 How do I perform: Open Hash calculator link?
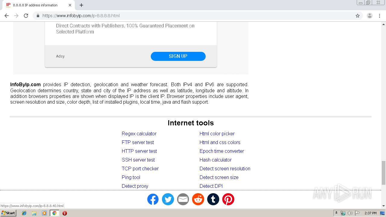(216, 160)
